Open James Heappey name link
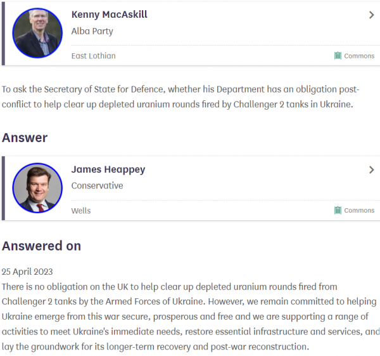This screenshot has height=356, width=380. point(108,169)
